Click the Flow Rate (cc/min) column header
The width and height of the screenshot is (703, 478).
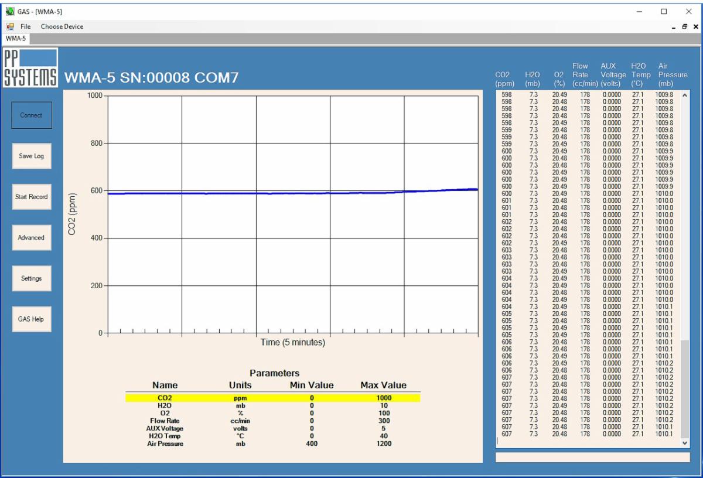pos(585,75)
